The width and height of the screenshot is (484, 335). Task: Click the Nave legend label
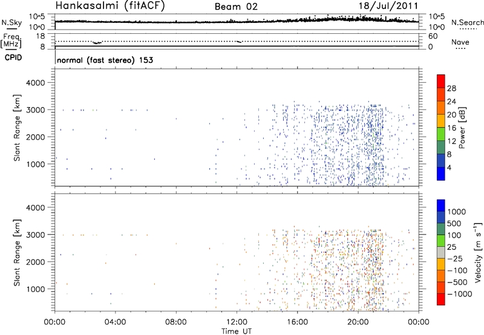point(460,42)
